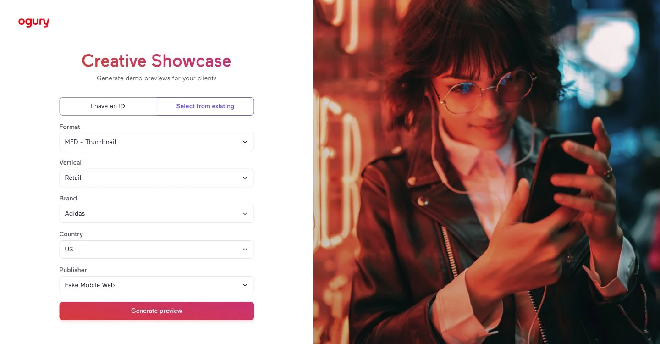Click the chevron arrow in Publisher field

tap(245, 285)
